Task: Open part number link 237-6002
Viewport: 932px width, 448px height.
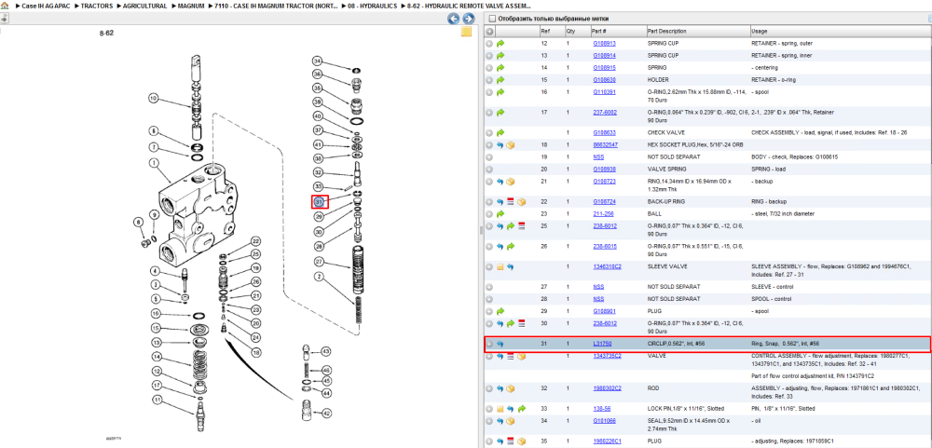Action: [605, 113]
